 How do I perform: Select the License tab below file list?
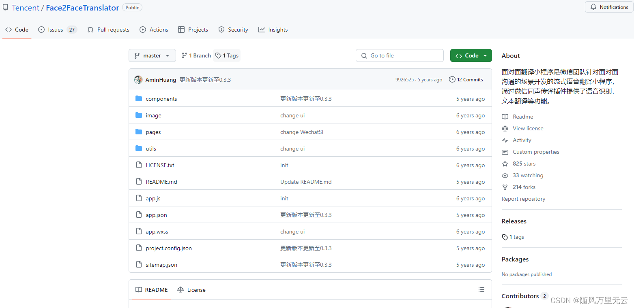(191, 290)
